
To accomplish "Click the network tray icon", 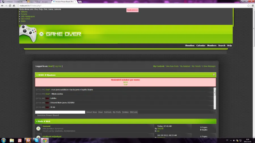I will click(241, 140).
